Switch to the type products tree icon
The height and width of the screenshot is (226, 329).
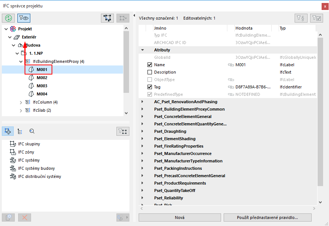pyautogui.click(x=20, y=131)
